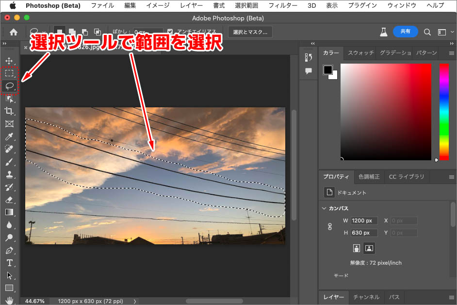Open the search magnifier icon

coord(427,32)
